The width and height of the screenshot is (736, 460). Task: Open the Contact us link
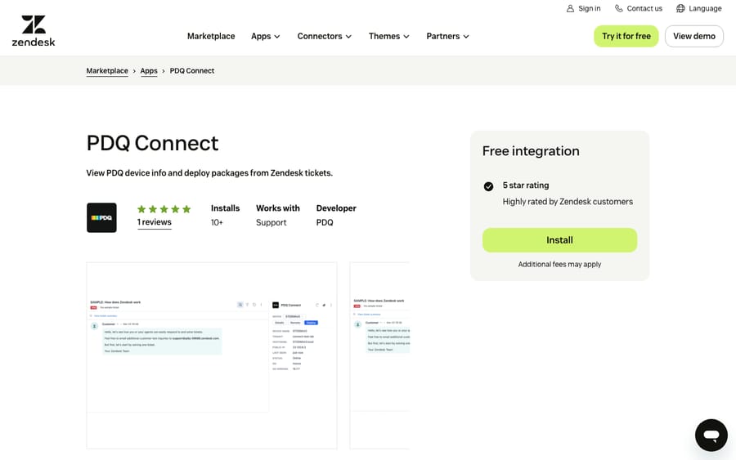point(644,8)
